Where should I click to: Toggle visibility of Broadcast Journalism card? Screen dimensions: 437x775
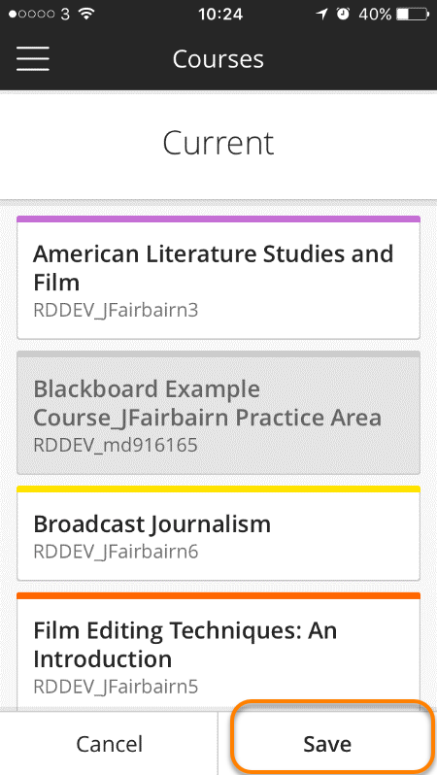(218, 533)
